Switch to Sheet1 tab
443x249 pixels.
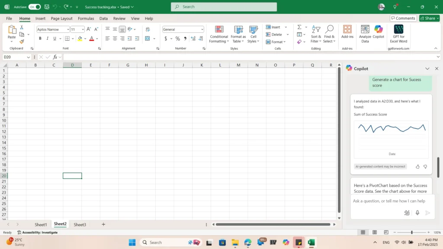pos(41,225)
